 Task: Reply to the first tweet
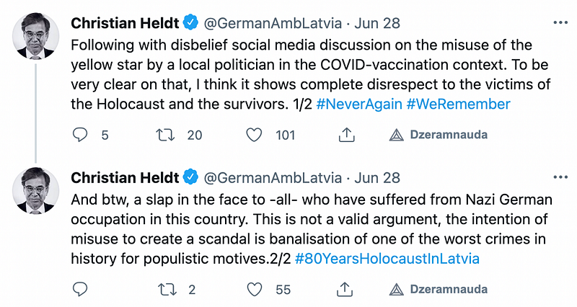(x=81, y=135)
